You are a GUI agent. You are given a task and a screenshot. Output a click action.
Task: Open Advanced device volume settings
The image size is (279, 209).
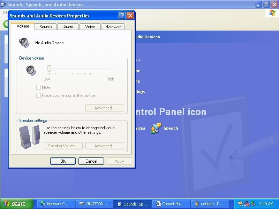(x=105, y=108)
